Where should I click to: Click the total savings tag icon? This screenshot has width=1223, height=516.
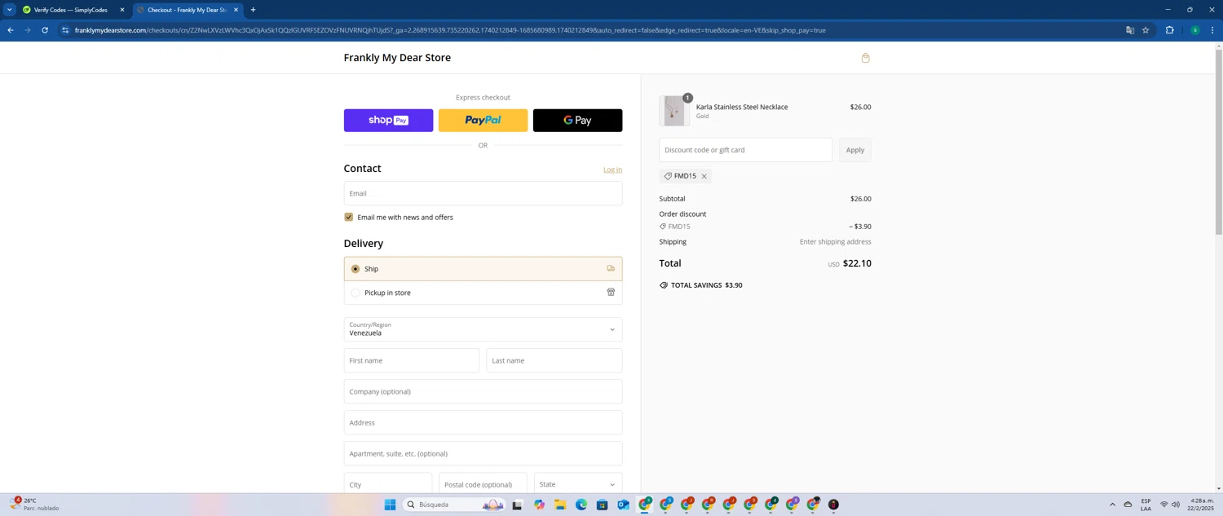664,285
